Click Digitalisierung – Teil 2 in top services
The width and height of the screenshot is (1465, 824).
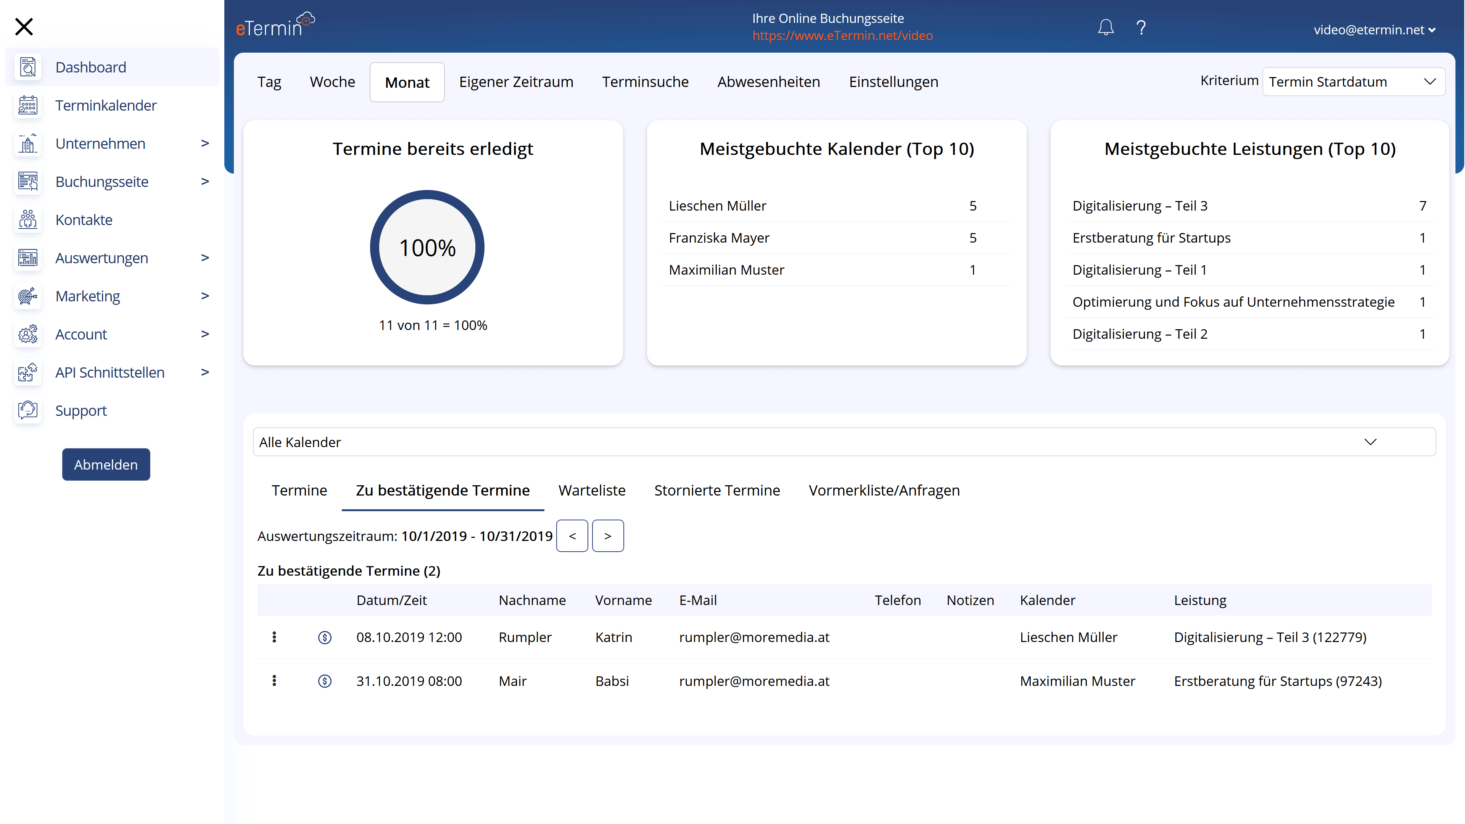tap(1140, 334)
